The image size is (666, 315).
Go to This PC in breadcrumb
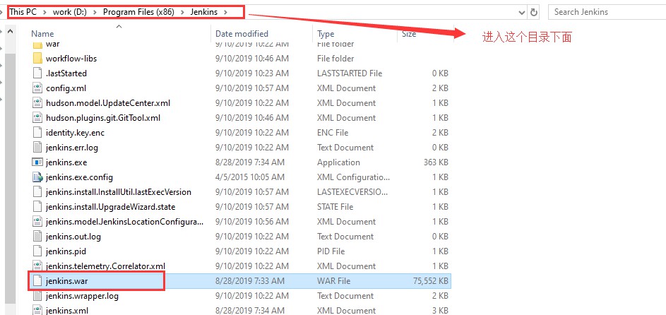[23, 12]
